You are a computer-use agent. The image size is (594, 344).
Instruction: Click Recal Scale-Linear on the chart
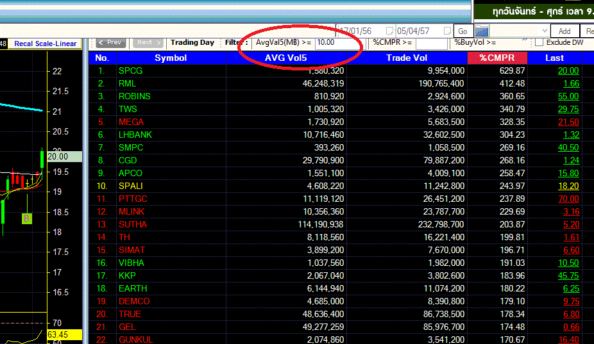pos(45,44)
